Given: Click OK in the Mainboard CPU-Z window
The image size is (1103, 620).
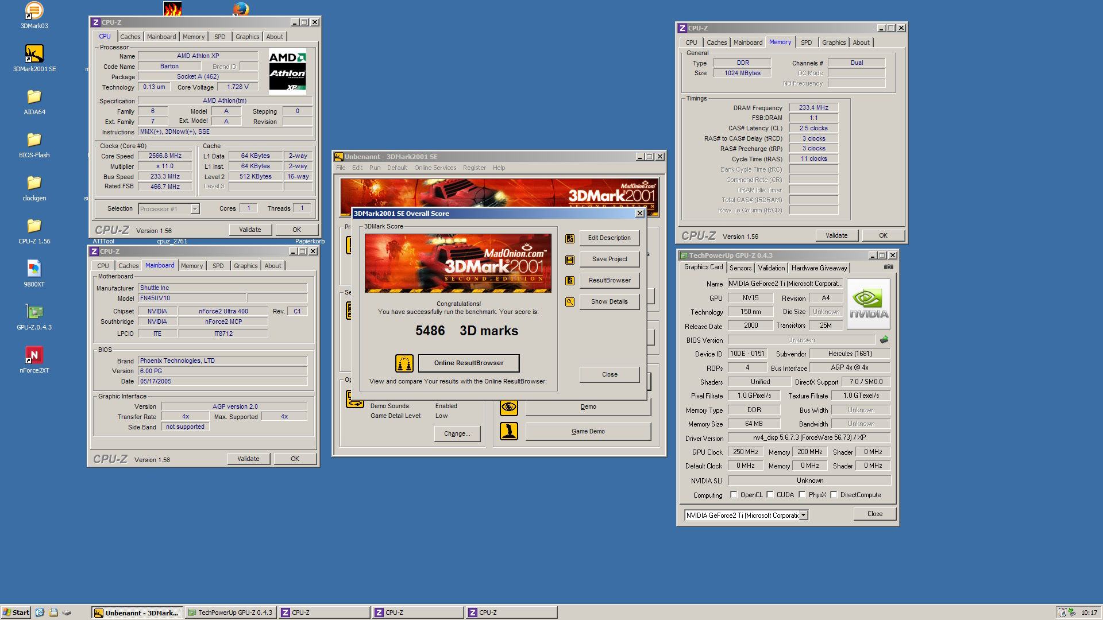Looking at the screenshot, I should pyautogui.click(x=295, y=459).
